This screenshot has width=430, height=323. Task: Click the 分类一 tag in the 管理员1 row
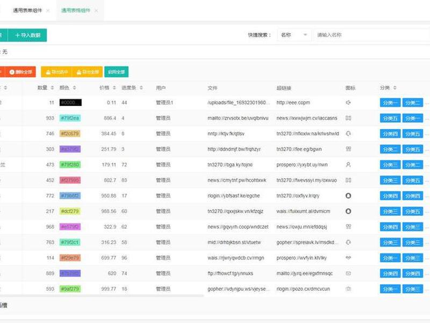pyautogui.click(x=390, y=102)
